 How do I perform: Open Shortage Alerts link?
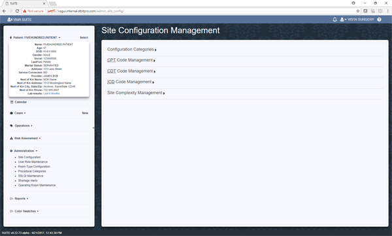tap(27, 180)
